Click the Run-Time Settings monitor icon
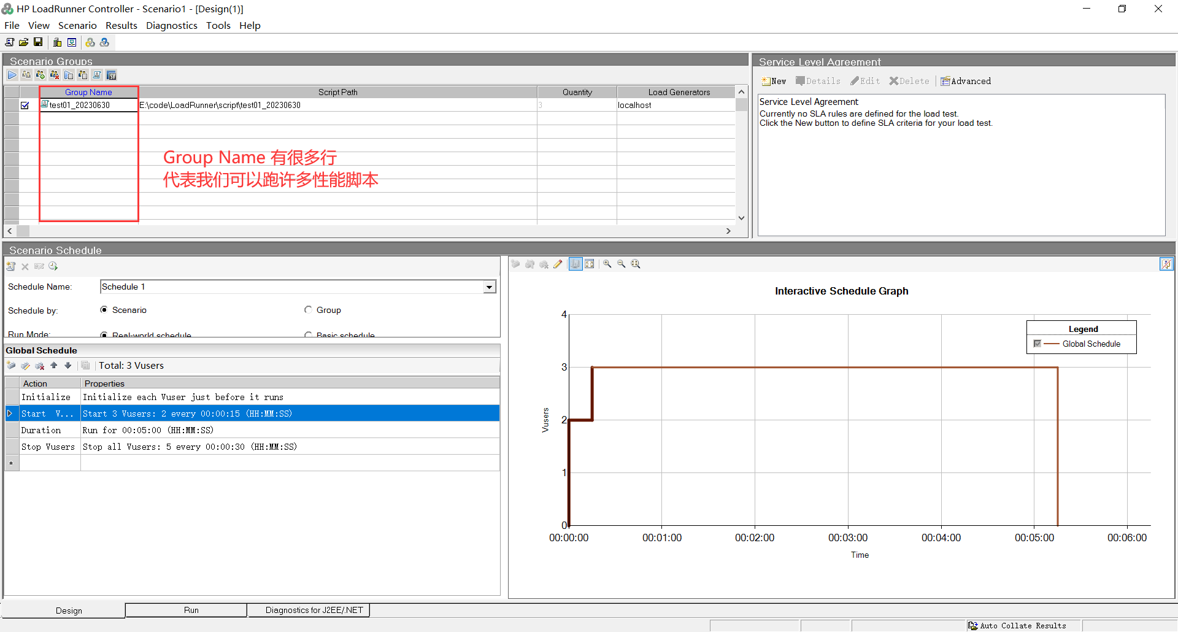This screenshot has width=1178, height=632. pyautogui.click(x=72, y=42)
